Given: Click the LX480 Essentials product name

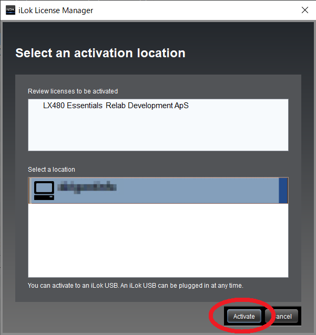Looking at the screenshot, I should pyautogui.click(x=75, y=106).
